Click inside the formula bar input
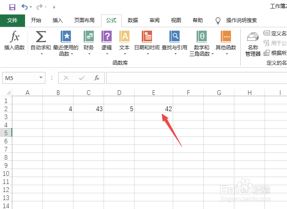 pos(197,78)
